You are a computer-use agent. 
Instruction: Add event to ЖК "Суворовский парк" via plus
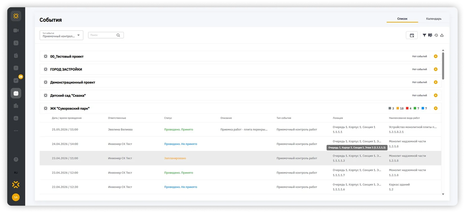(x=436, y=108)
